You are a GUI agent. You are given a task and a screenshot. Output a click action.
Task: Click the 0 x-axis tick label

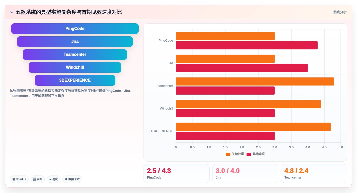pos(176,147)
